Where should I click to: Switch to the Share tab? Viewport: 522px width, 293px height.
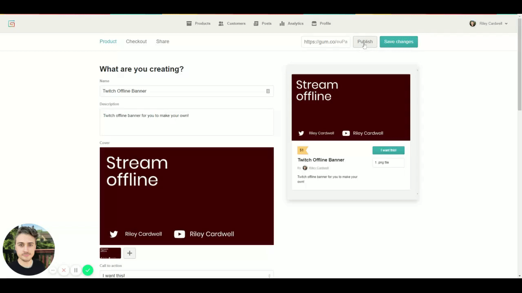tap(162, 42)
